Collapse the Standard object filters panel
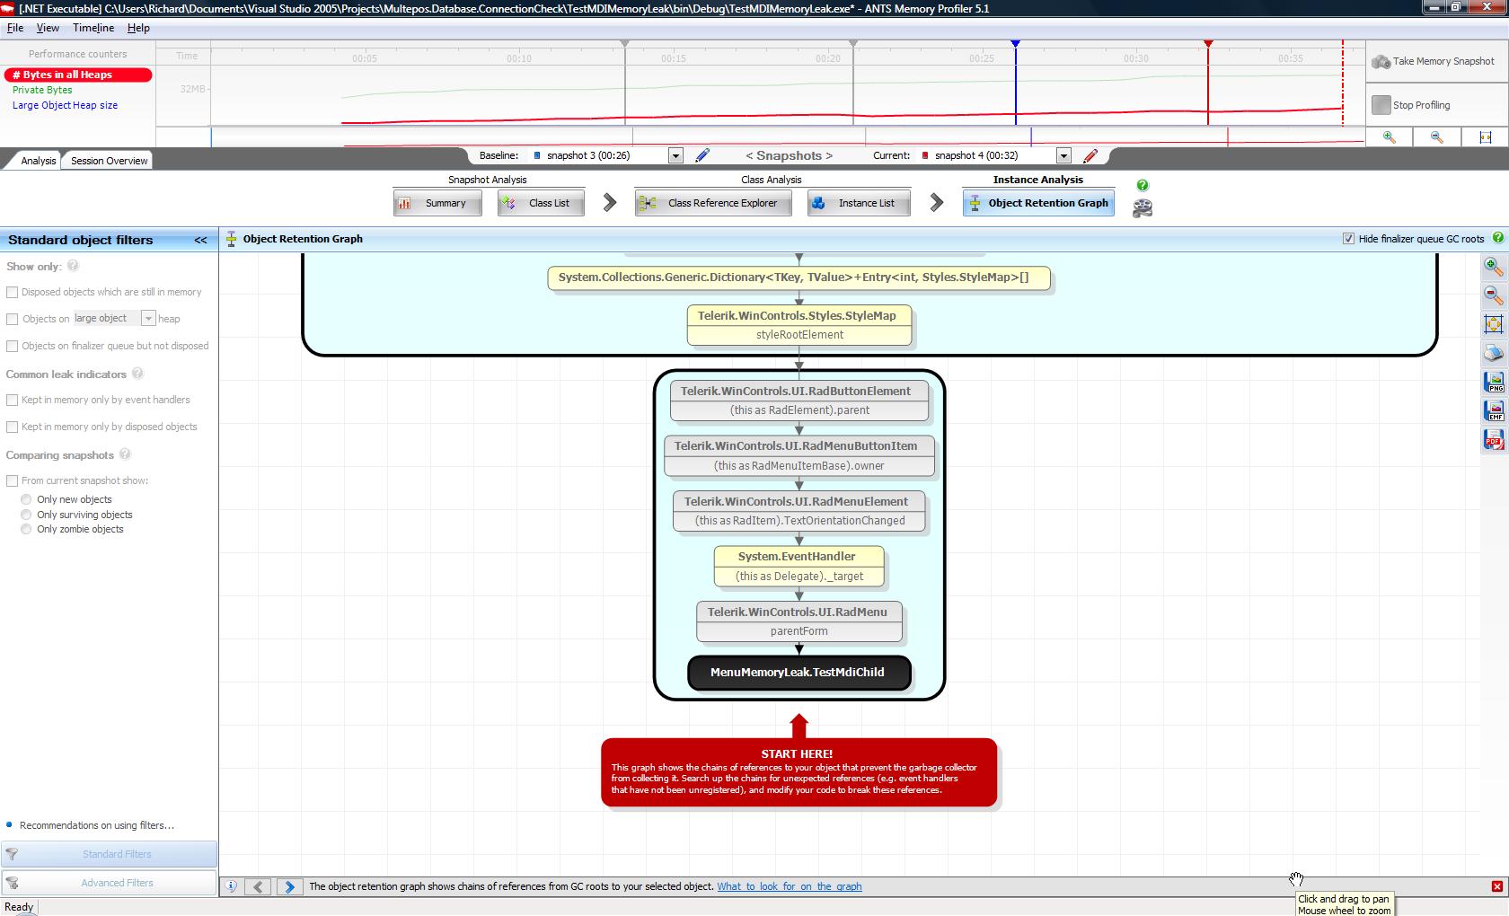Viewport: 1509px width, 916px height. click(x=200, y=240)
